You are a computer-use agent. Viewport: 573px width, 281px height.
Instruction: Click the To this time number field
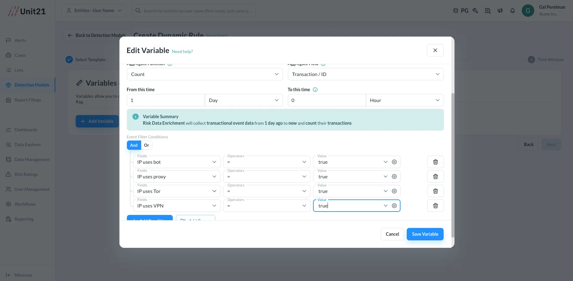pos(327,100)
